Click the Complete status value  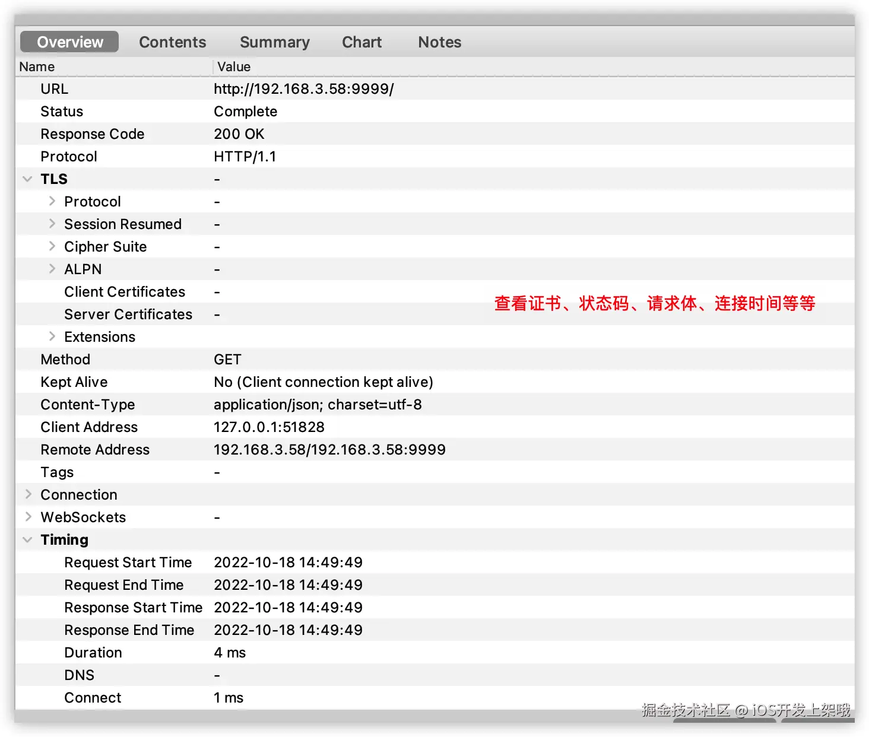[246, 112]
